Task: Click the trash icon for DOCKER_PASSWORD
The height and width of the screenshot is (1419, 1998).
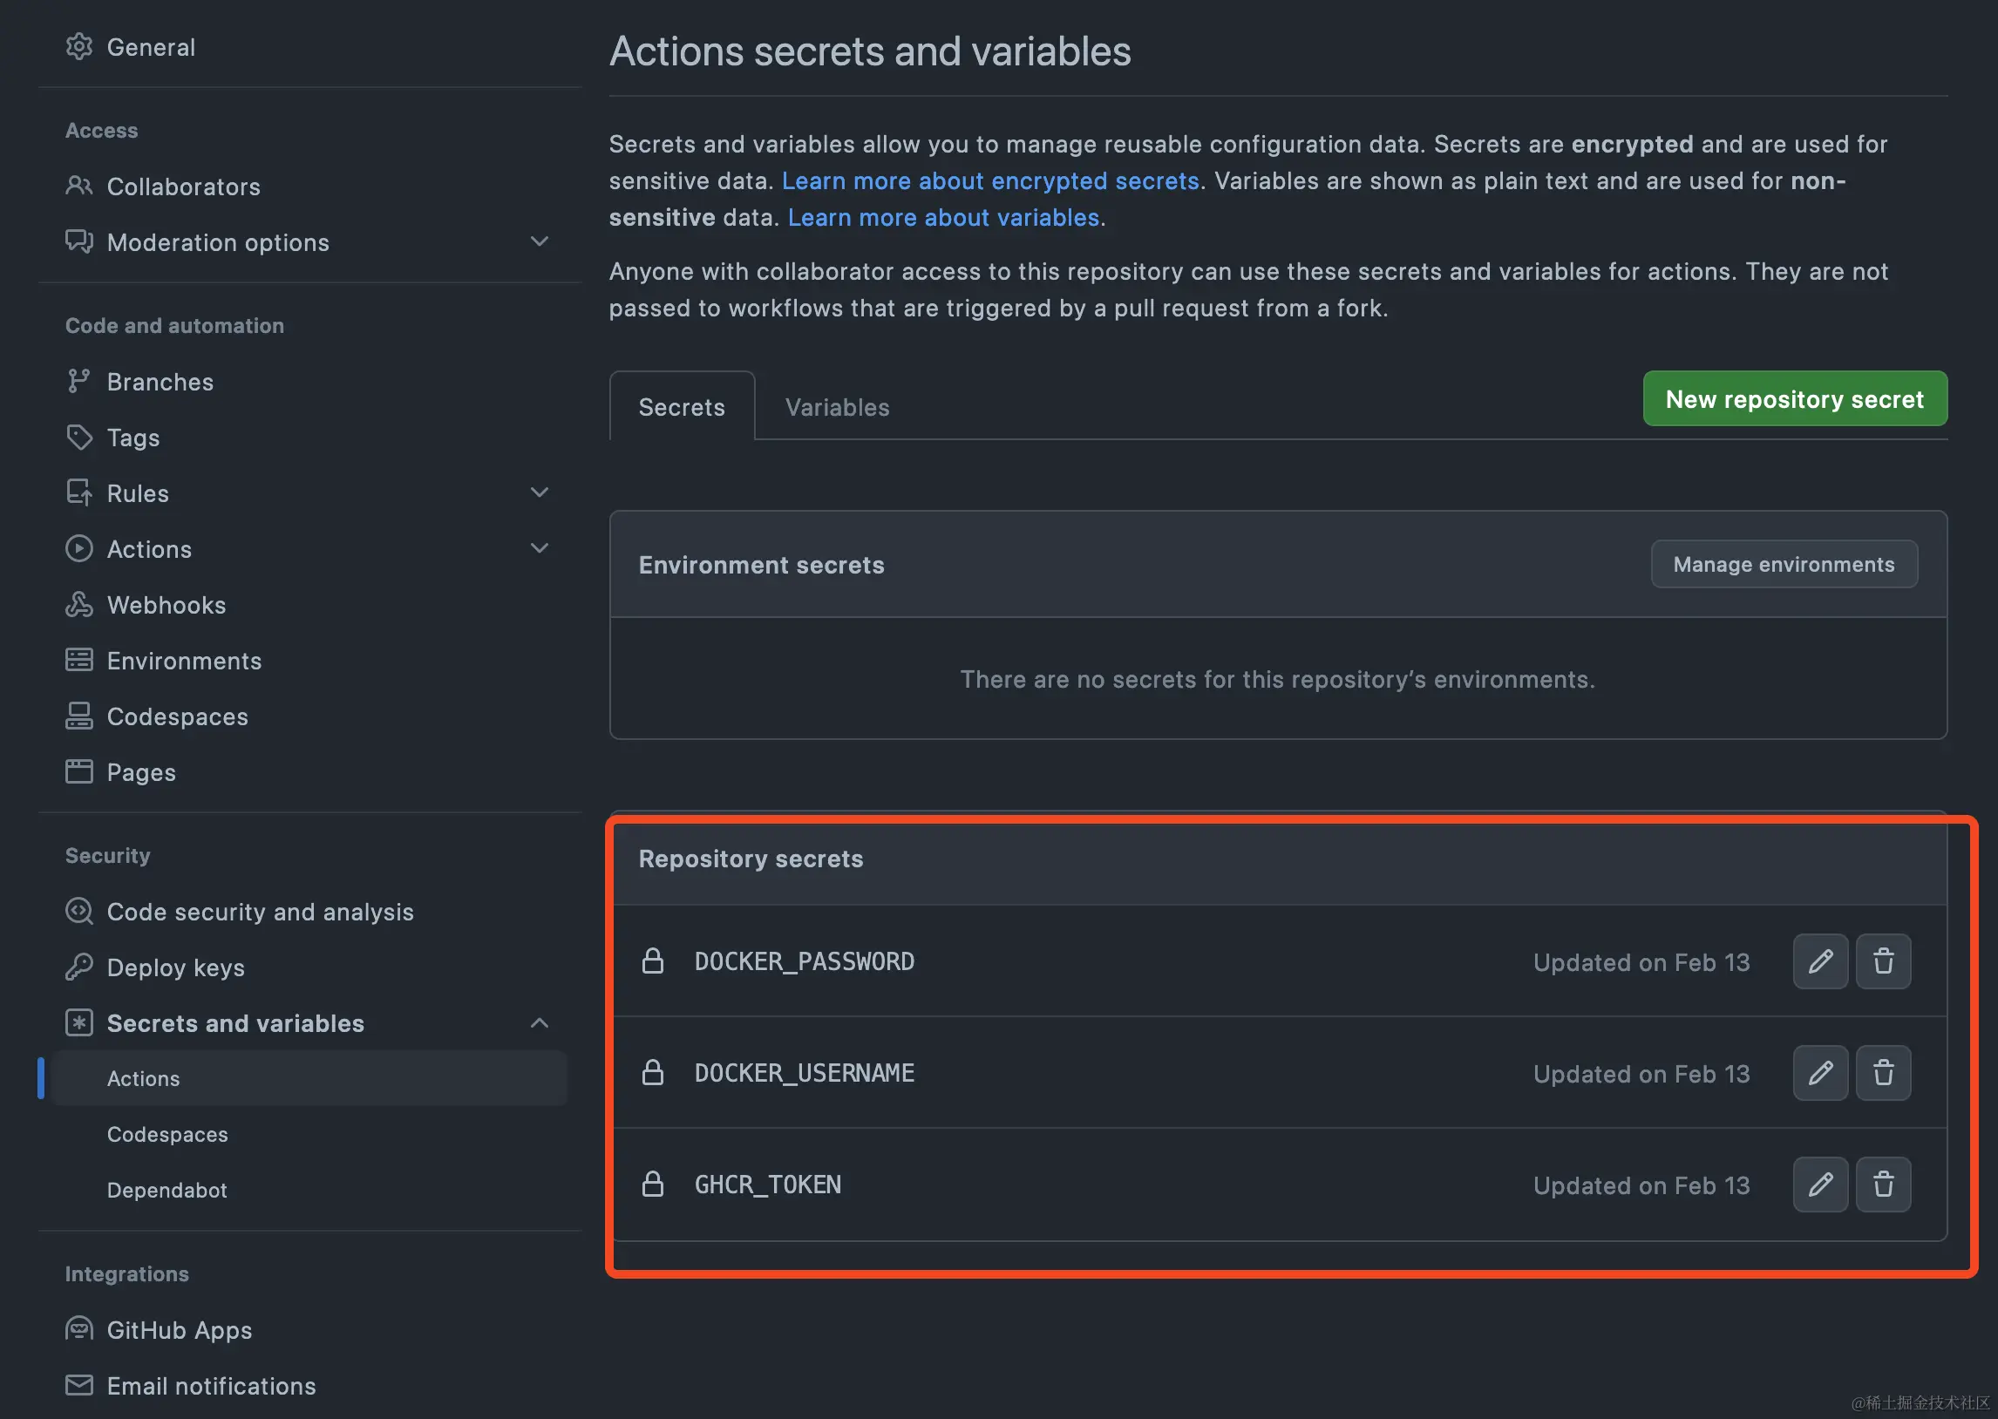Action: point(1883,961)
